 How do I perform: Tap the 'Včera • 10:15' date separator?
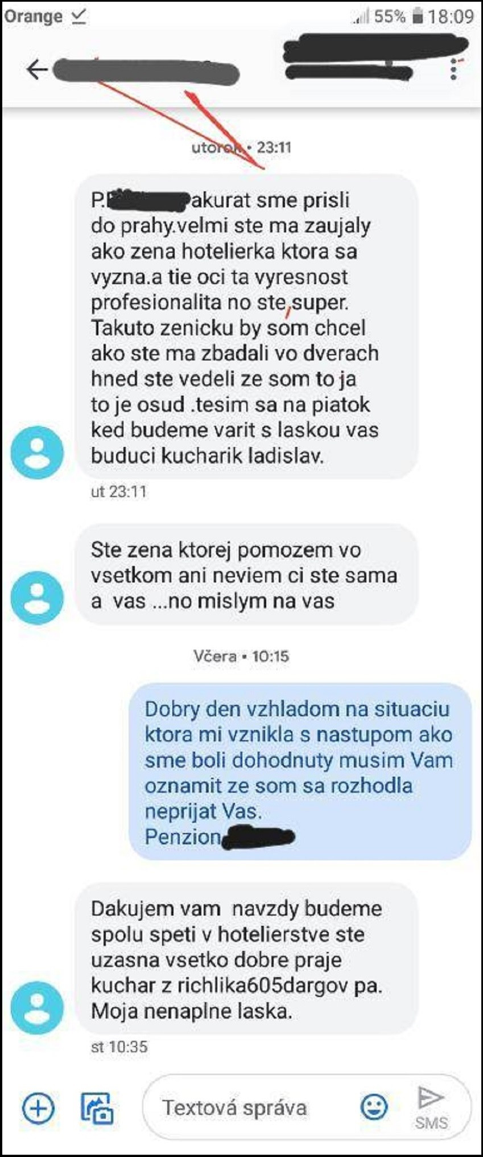pos(241,656)
